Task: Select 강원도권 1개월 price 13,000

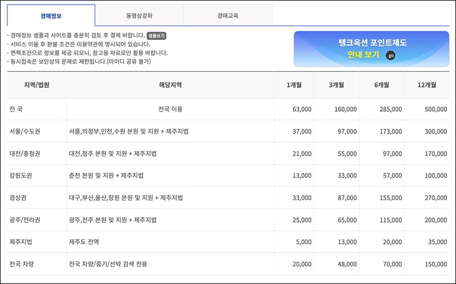Action: click(301, 176)
